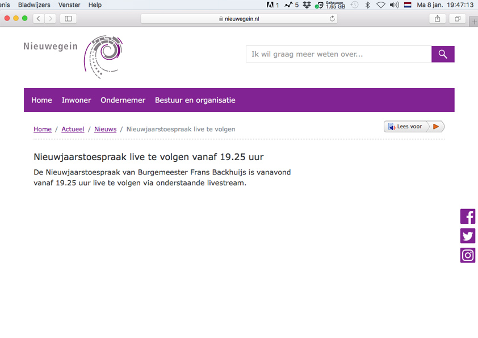The width and height of the screenshot is (478, 338).
Task: Click the purple search magnifier button
Action: 443,55
